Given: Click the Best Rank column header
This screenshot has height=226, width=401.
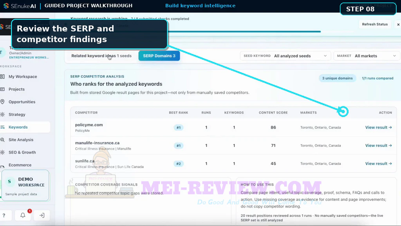Looking at the screenshot, I should pyautogui.click(x=179, y=113).
